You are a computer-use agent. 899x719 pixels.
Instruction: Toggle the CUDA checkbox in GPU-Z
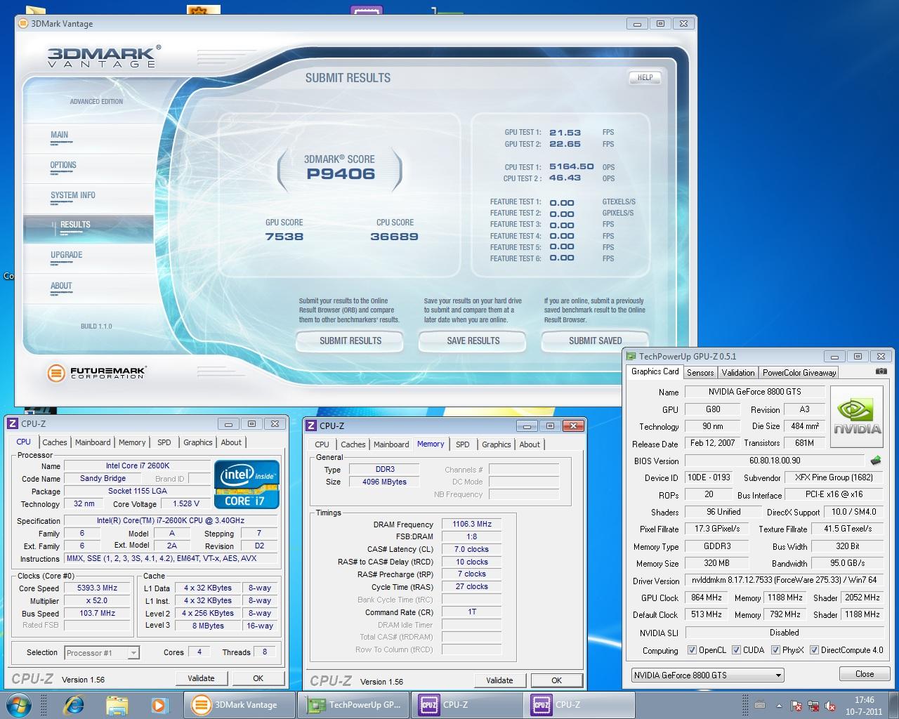(736, 650)
